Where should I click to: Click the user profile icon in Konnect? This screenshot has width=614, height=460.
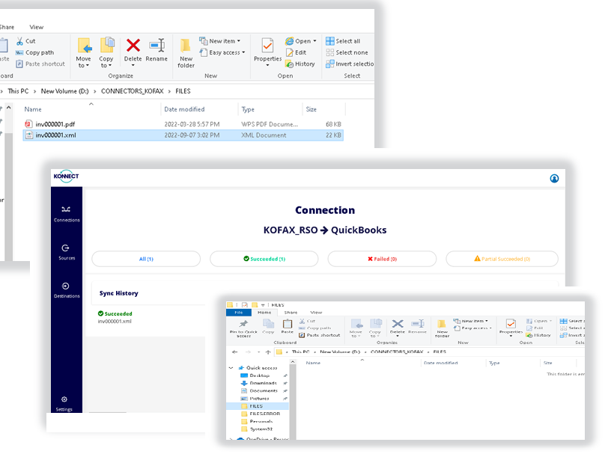pyautogui.click(x=554, y=178)
